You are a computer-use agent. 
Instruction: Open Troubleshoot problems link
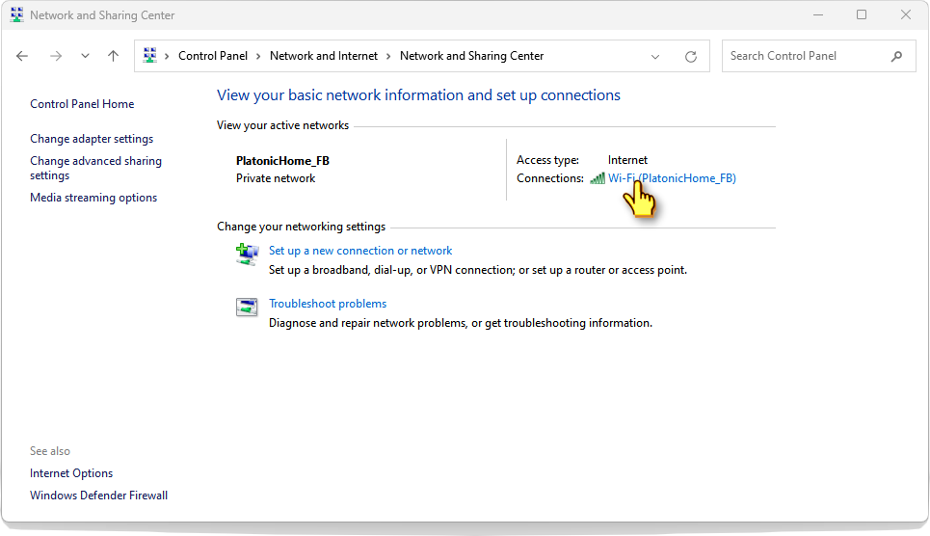tap(328, 304)
